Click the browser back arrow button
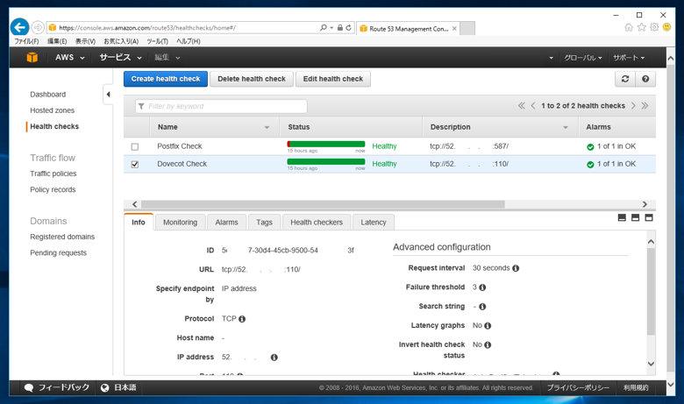 coord(19,27)
